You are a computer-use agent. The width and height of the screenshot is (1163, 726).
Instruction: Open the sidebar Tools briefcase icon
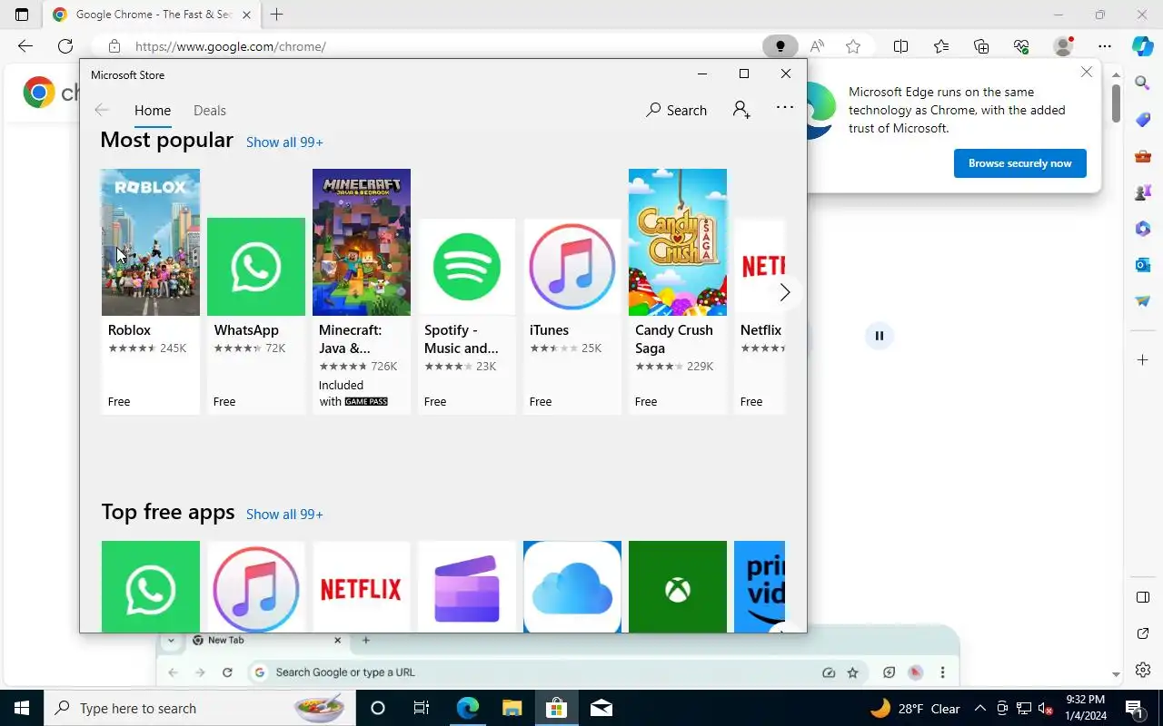tap(1143, 156)
